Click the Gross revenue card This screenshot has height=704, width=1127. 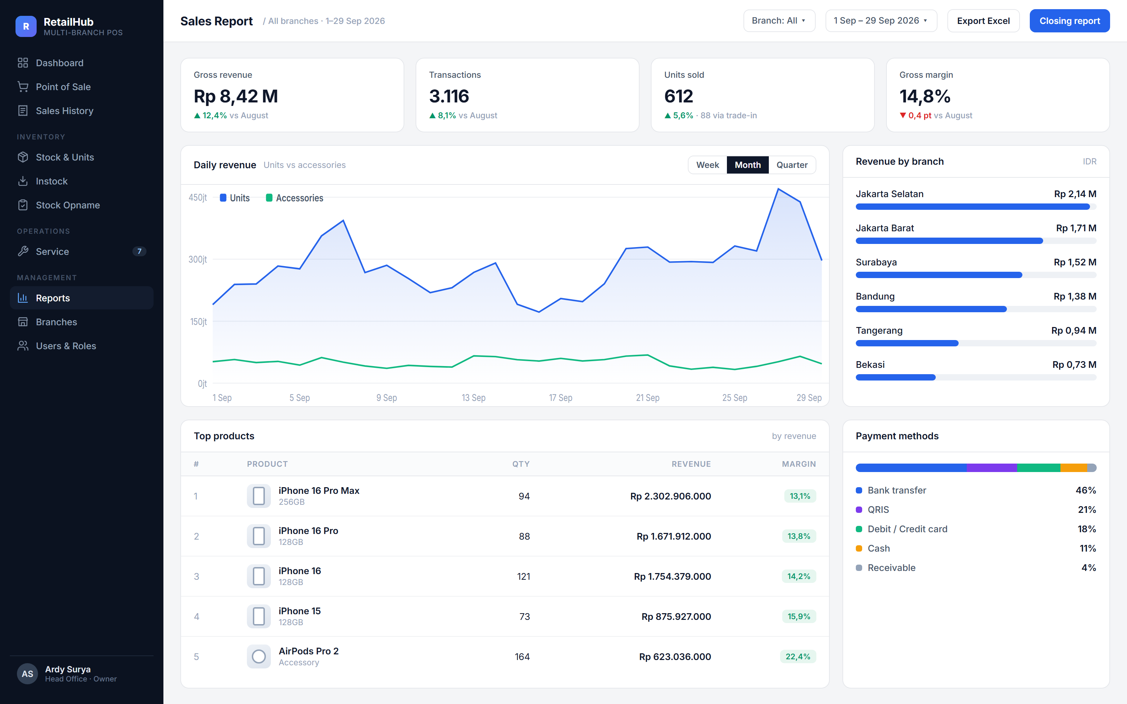292,95
